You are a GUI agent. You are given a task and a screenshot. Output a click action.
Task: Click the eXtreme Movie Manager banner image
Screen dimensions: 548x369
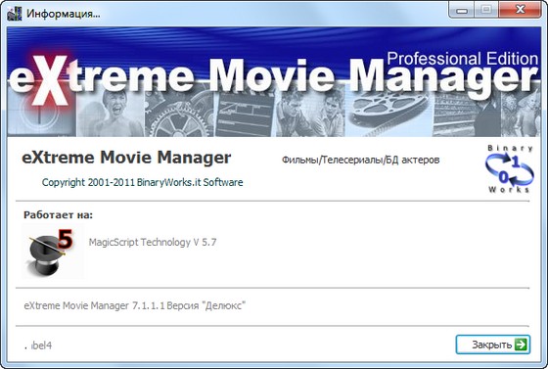(x=274, y=82)
